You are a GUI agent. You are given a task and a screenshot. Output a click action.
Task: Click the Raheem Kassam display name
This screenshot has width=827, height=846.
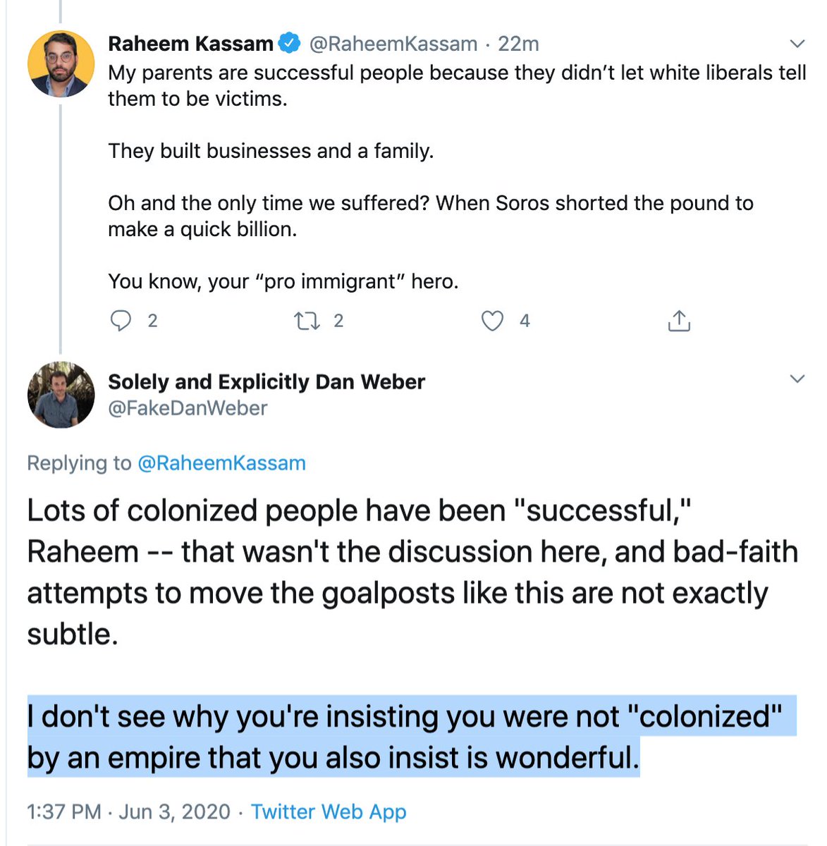[190, 44]
